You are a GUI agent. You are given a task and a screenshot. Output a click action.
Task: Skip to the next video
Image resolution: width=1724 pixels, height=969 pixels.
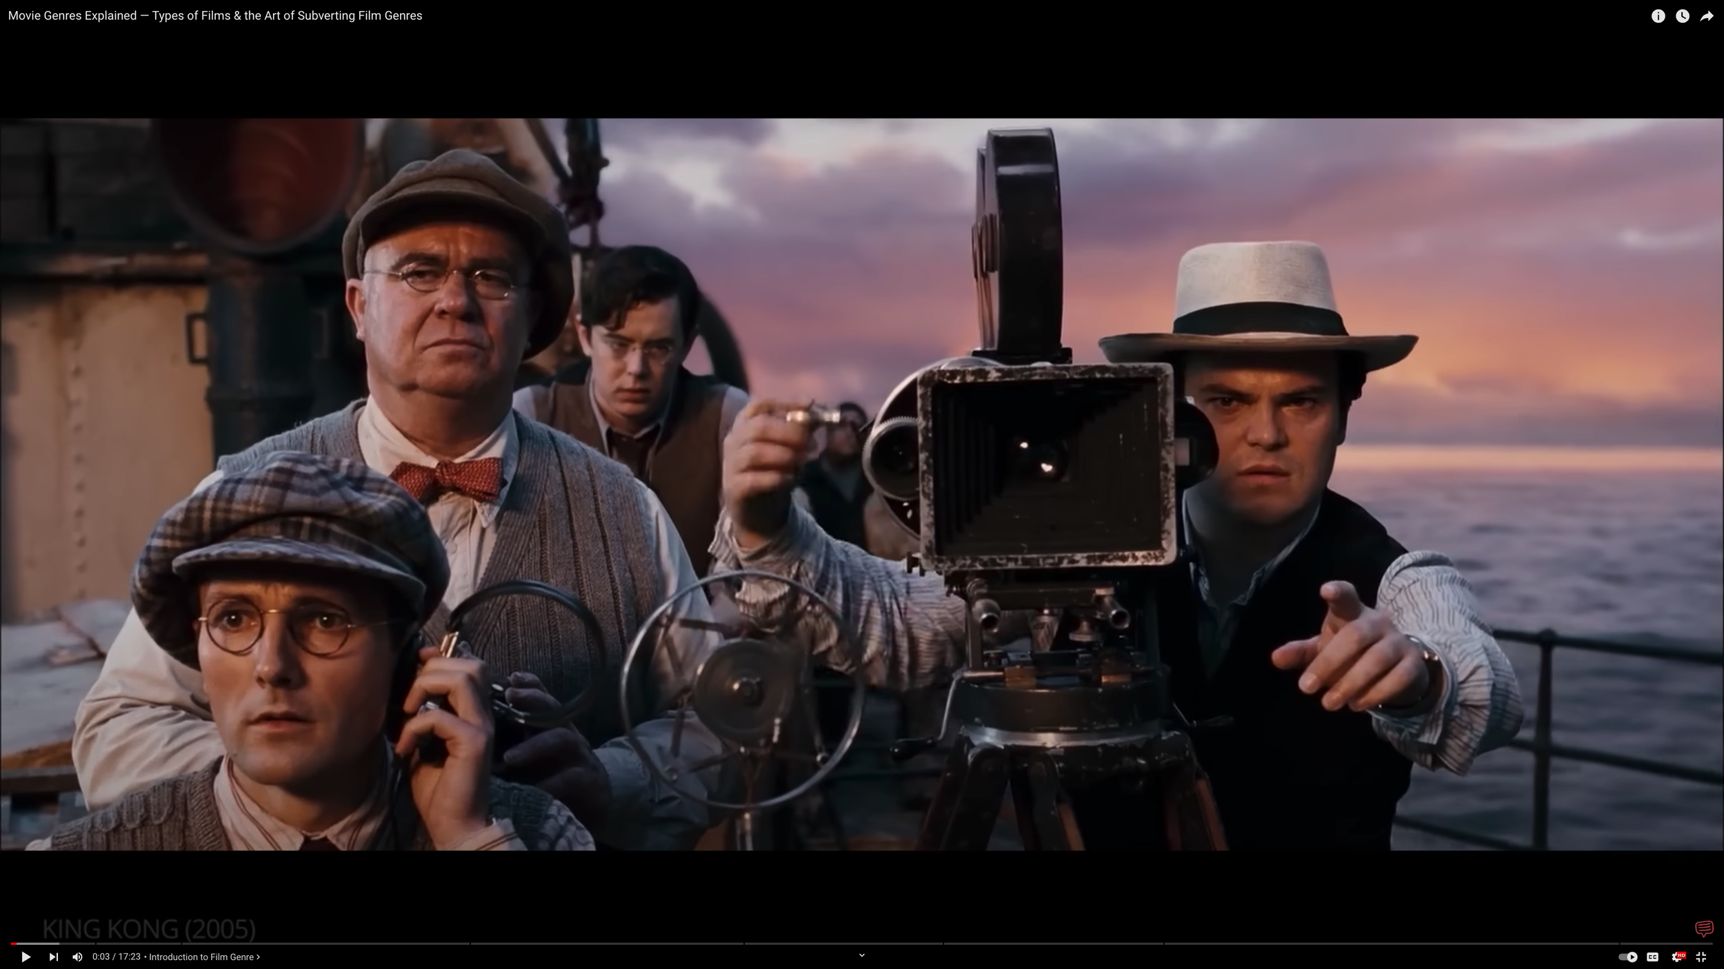53,957
